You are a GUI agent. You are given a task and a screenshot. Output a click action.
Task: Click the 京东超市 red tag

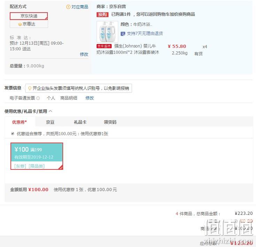coord(104,46)
